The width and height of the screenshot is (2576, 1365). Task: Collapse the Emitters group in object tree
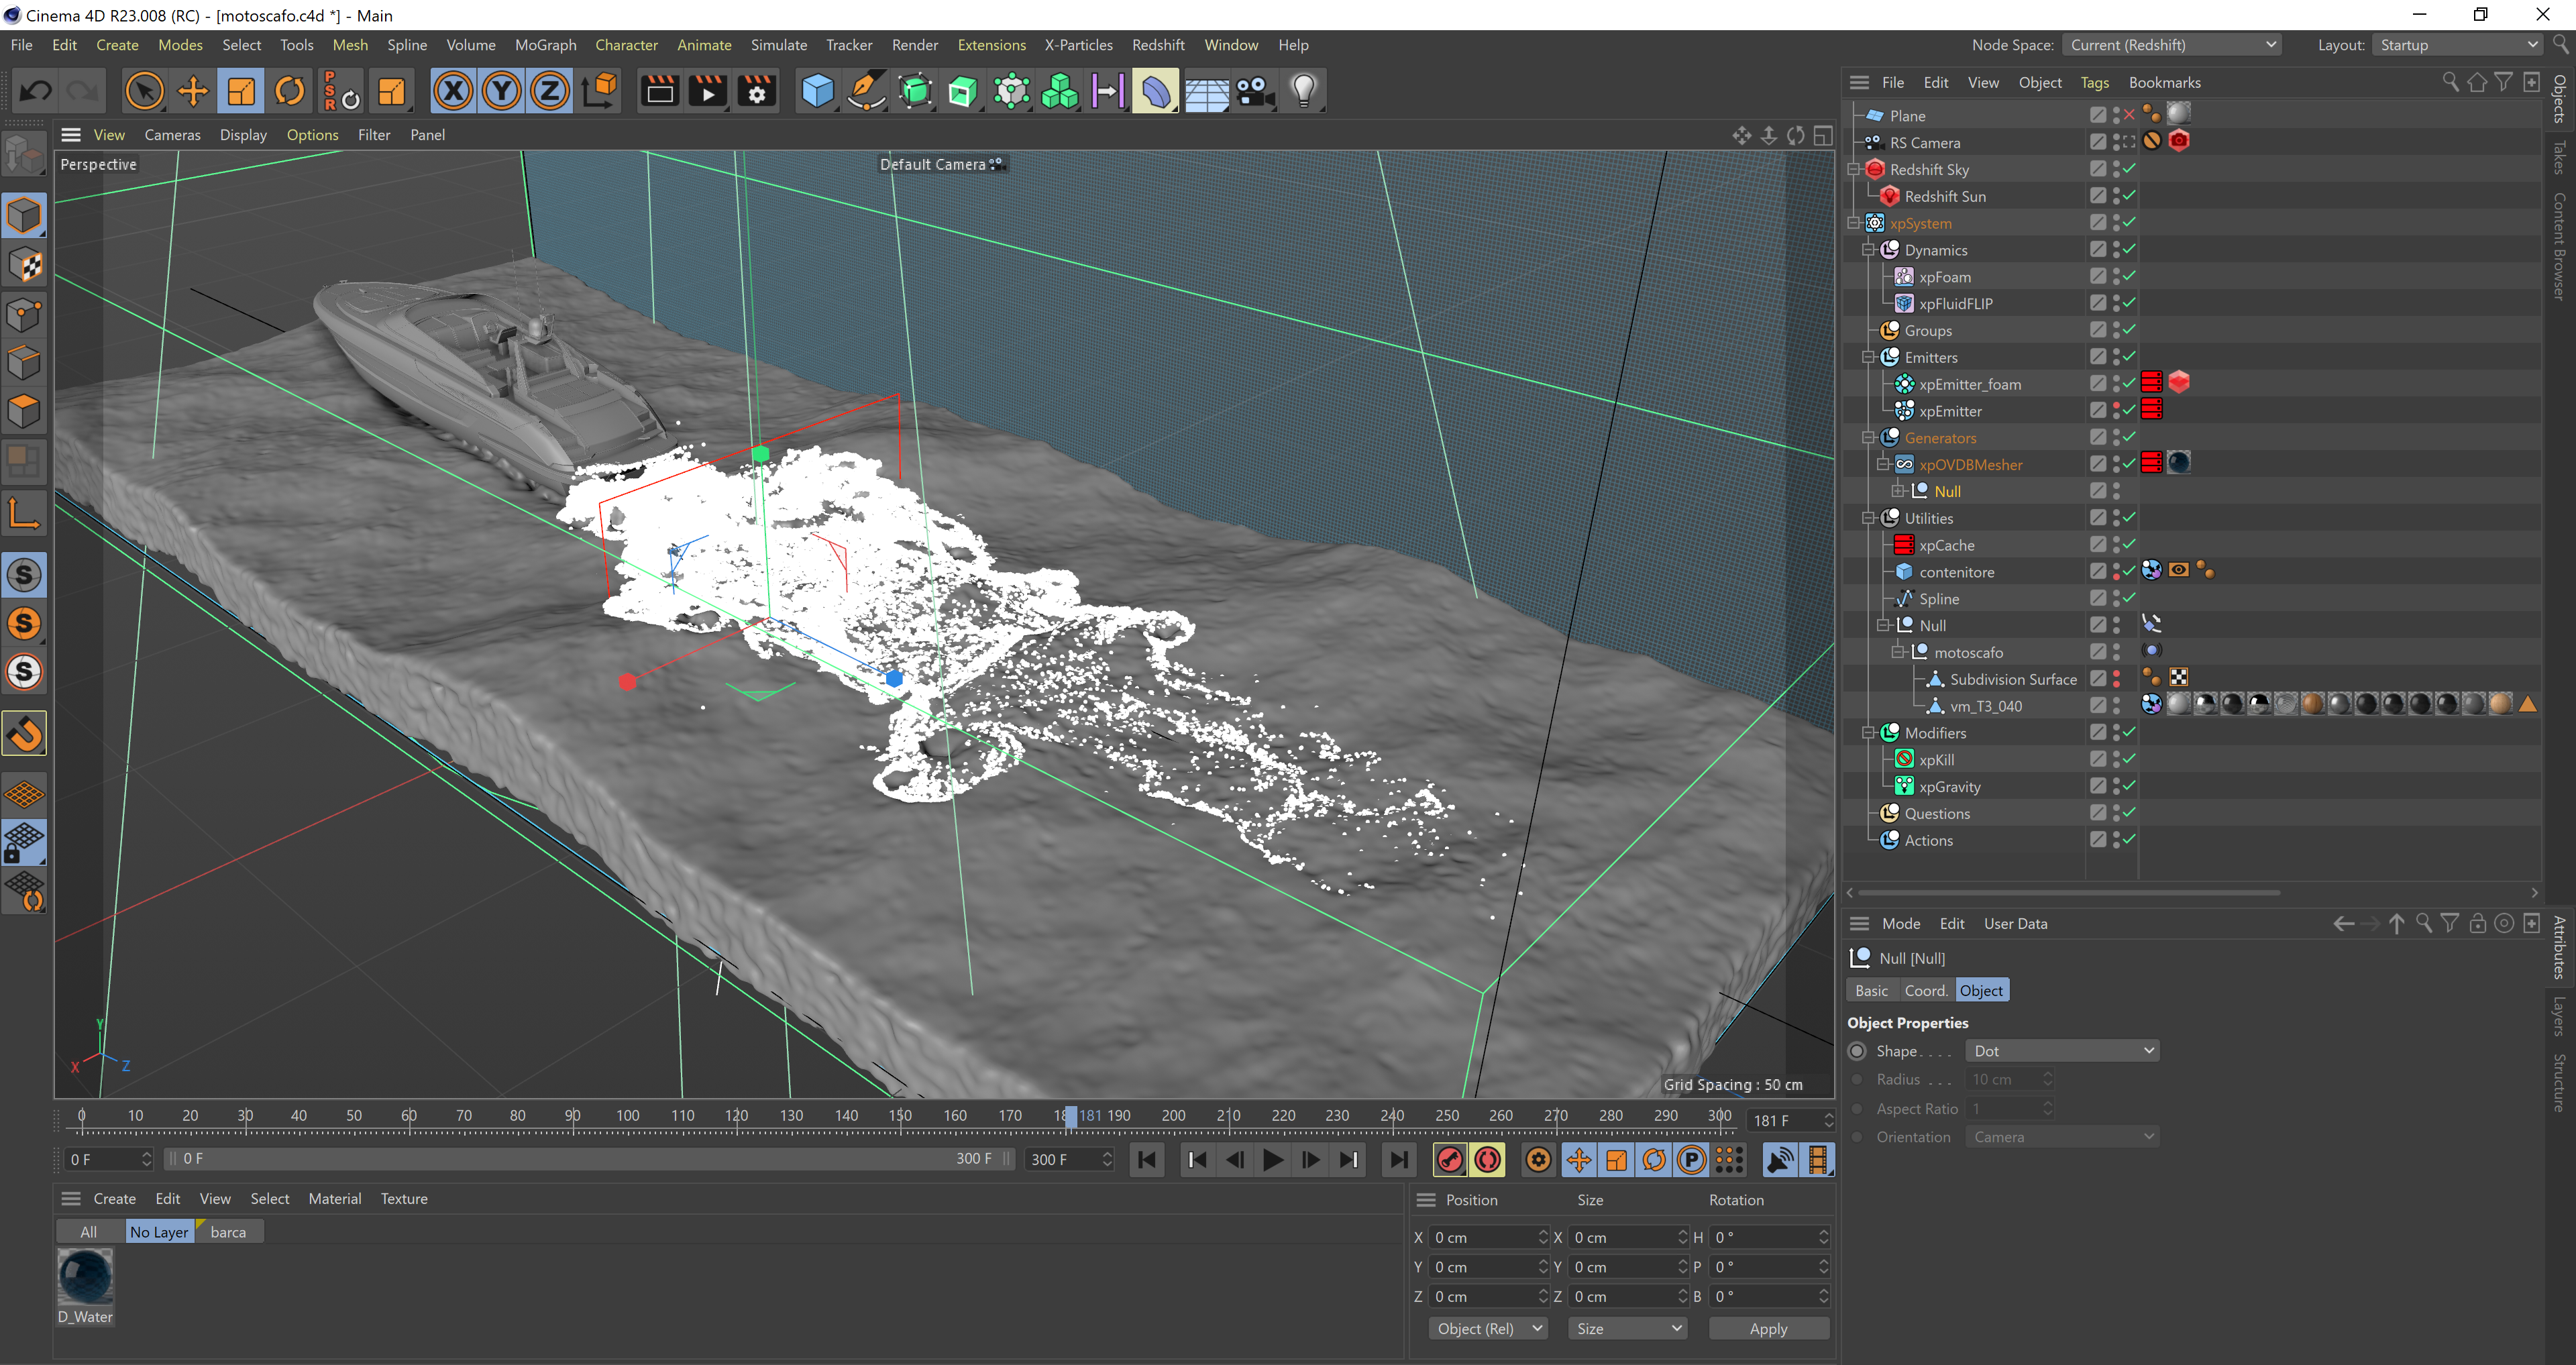click(x=1868, y=357)
